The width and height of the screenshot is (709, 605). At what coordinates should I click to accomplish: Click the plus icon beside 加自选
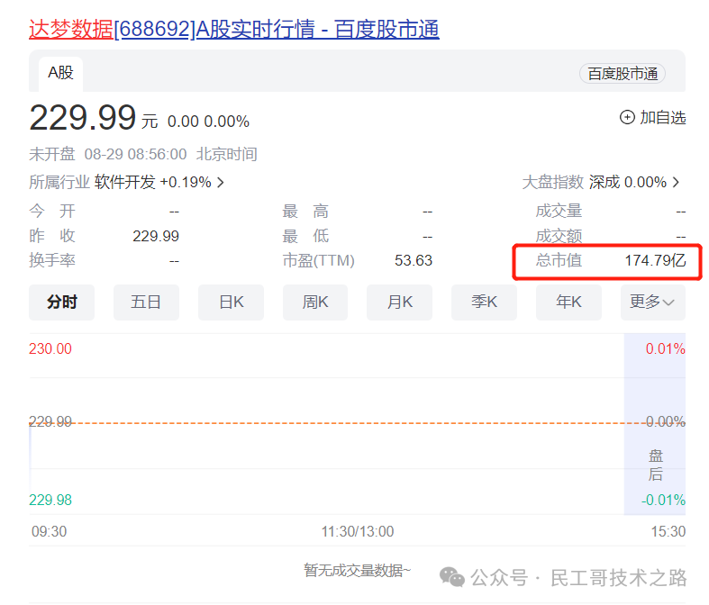point(627,117)
